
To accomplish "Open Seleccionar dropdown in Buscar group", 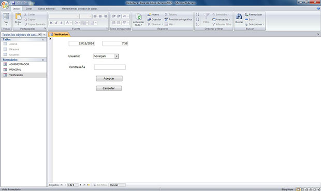I will (x=254, y=24).
